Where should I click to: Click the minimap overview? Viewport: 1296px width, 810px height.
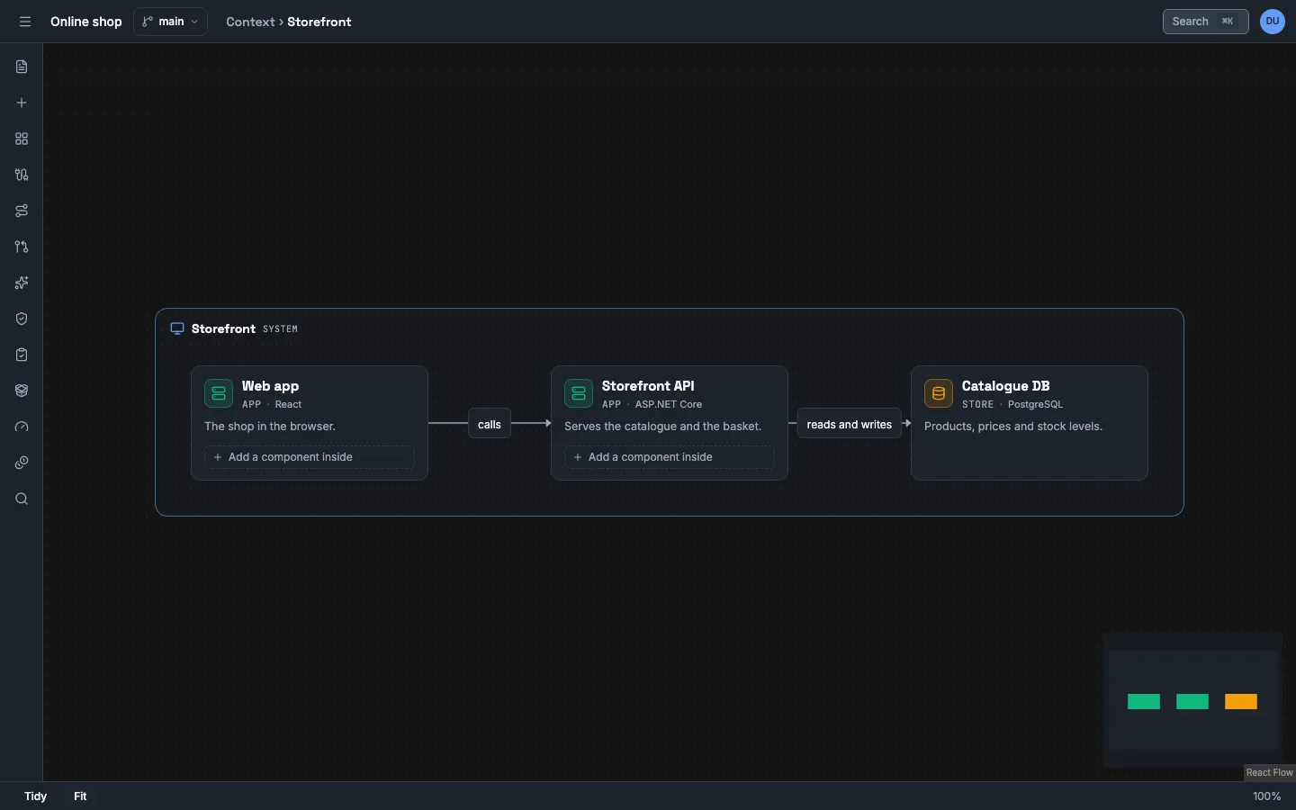[1193, 700]
